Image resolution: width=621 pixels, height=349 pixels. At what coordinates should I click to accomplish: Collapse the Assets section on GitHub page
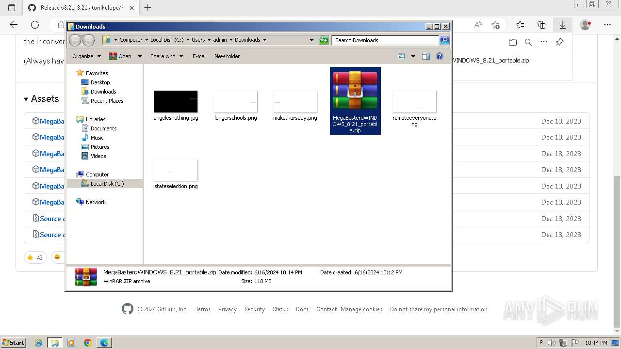click(41, 98)
